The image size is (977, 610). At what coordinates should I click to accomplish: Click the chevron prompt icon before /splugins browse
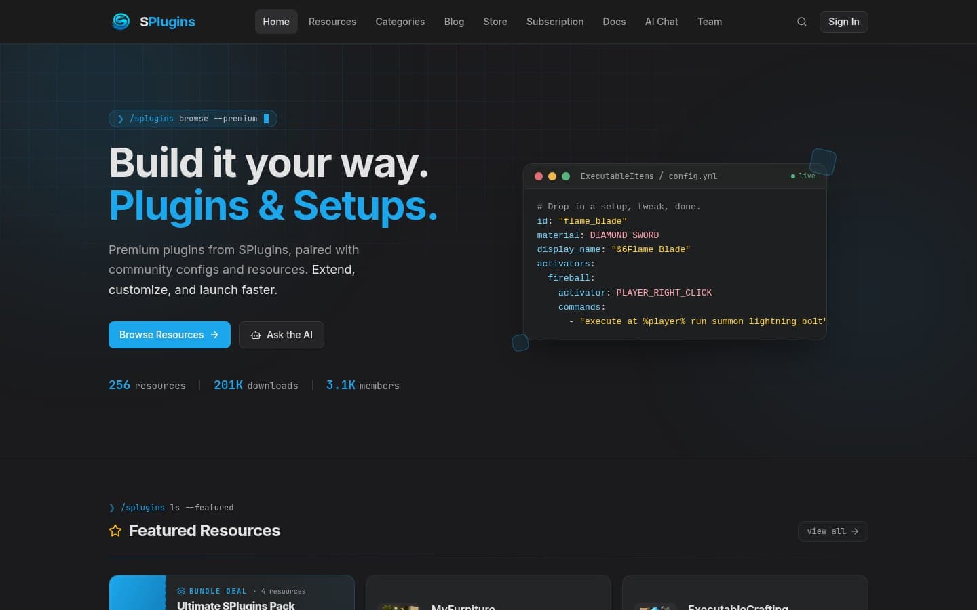click(x=121, y=119)
